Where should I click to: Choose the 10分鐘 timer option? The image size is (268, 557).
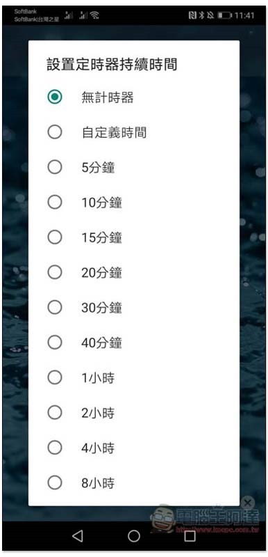click(134, 203)
